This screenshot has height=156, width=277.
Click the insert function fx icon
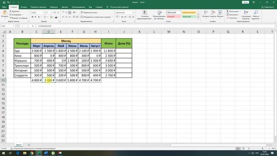pos(33,26)
